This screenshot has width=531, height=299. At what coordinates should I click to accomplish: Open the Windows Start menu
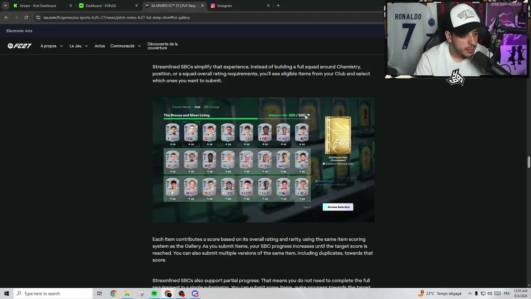point(7,294)
